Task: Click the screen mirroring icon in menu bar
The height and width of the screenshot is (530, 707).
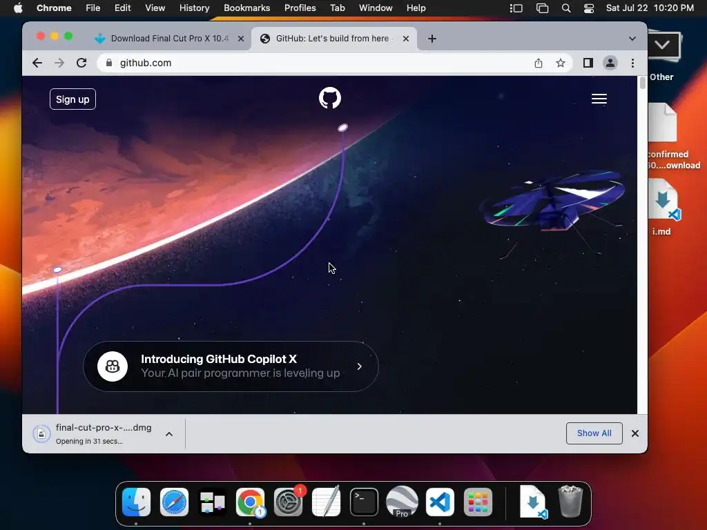Action: point(542,8)
